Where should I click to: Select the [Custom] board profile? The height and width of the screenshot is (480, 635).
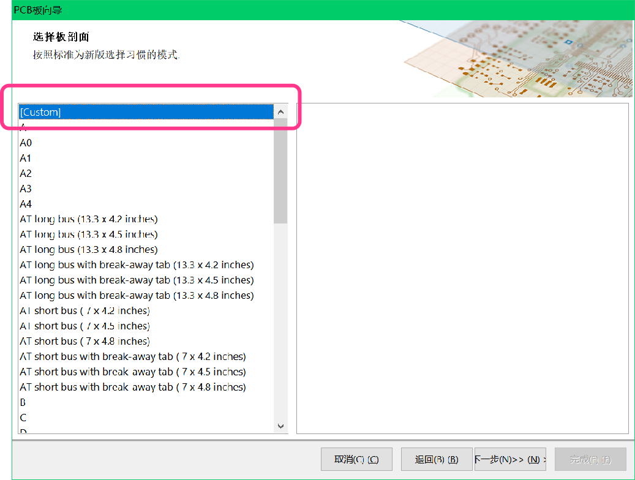coord(146,112)
